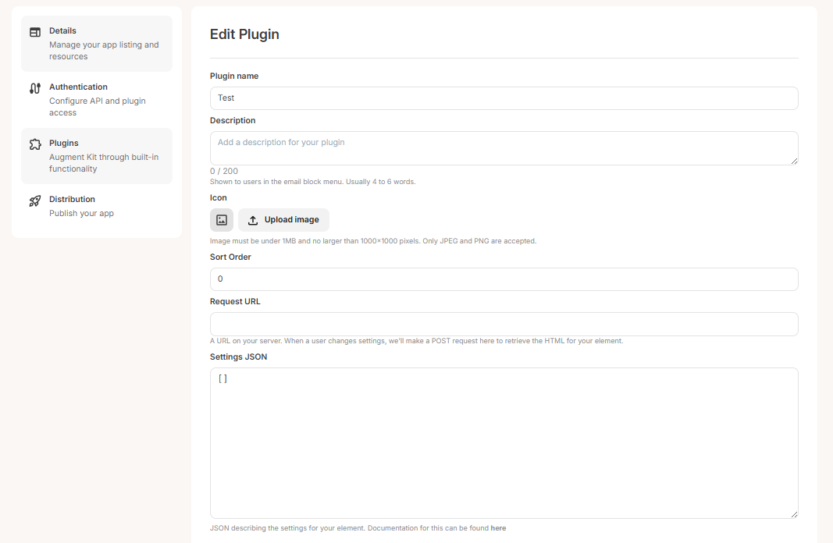The image size is (833, 543).
Task: Click the Details layout icon in sidebar
Action: [x=35, y=33]
